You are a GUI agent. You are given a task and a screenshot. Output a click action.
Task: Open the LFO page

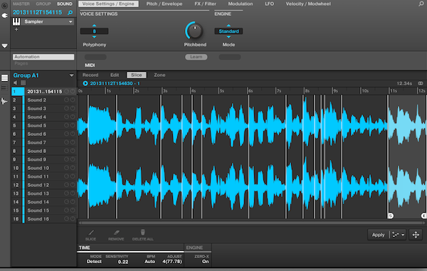[x=269, y=4]
